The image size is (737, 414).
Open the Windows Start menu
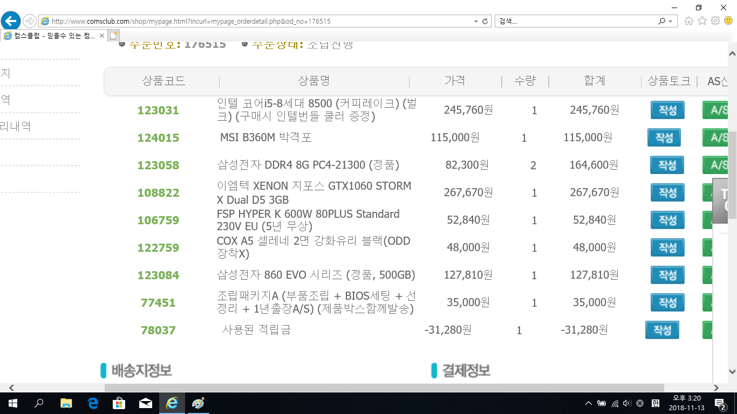pyautogui.click(x=12, y=403)
